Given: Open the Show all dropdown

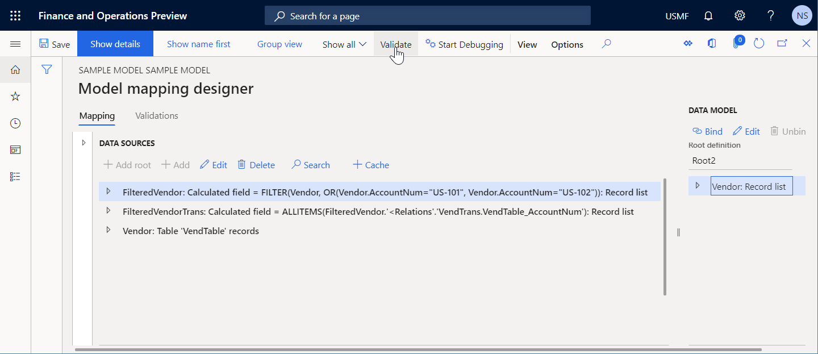Looking at the screenshot, I should (x=344, y=44).
